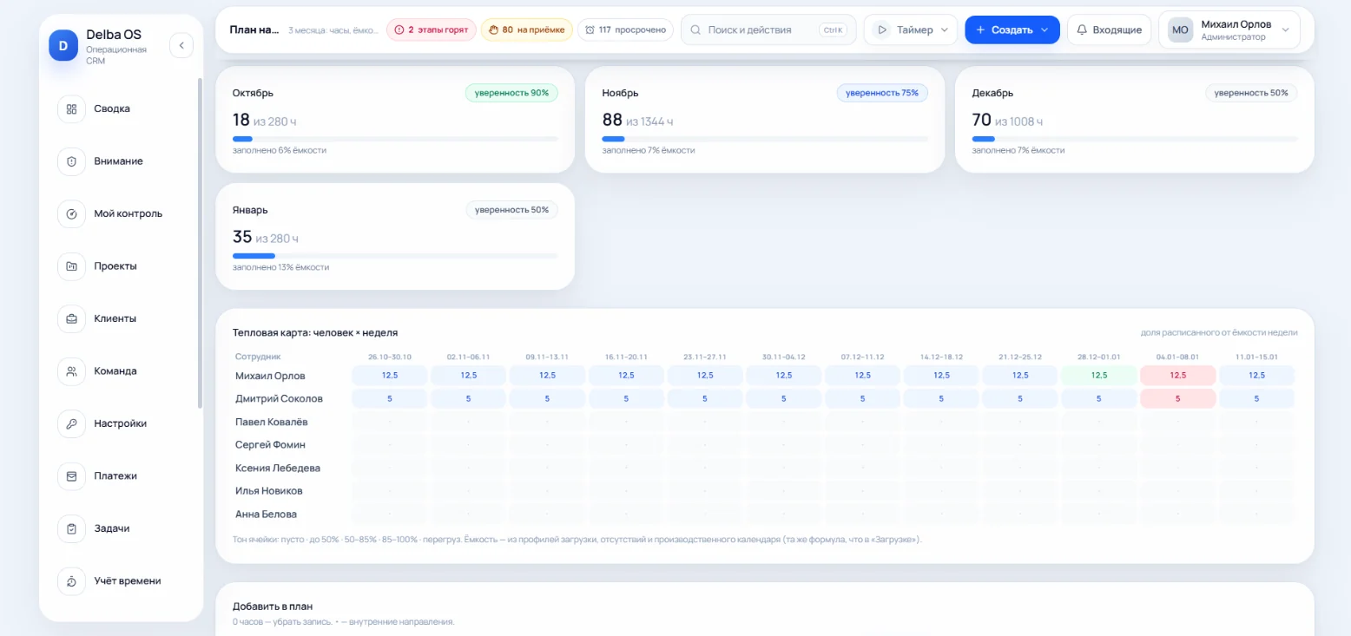Expand the Таймер dropdown arrow
Image resolution: width=1351 pixels, height=636 pixels.
[x=945, y=30]
